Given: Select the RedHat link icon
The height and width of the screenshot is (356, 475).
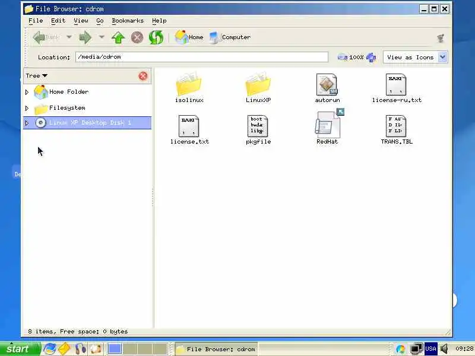Looking at the screenshot, I should pyautogui.click(x=327, y=127).
